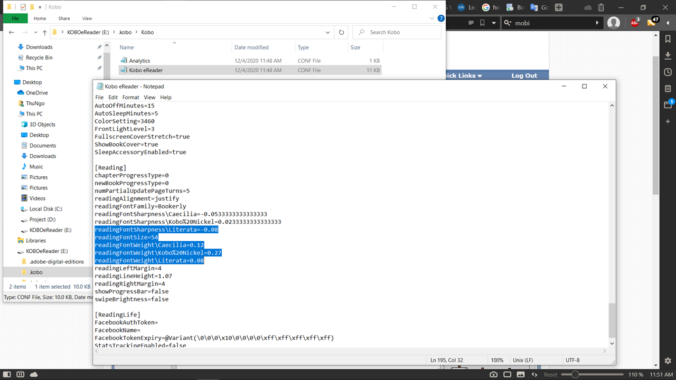
Task: Open the green File tab in Explorer
Action: coord(15,18)
